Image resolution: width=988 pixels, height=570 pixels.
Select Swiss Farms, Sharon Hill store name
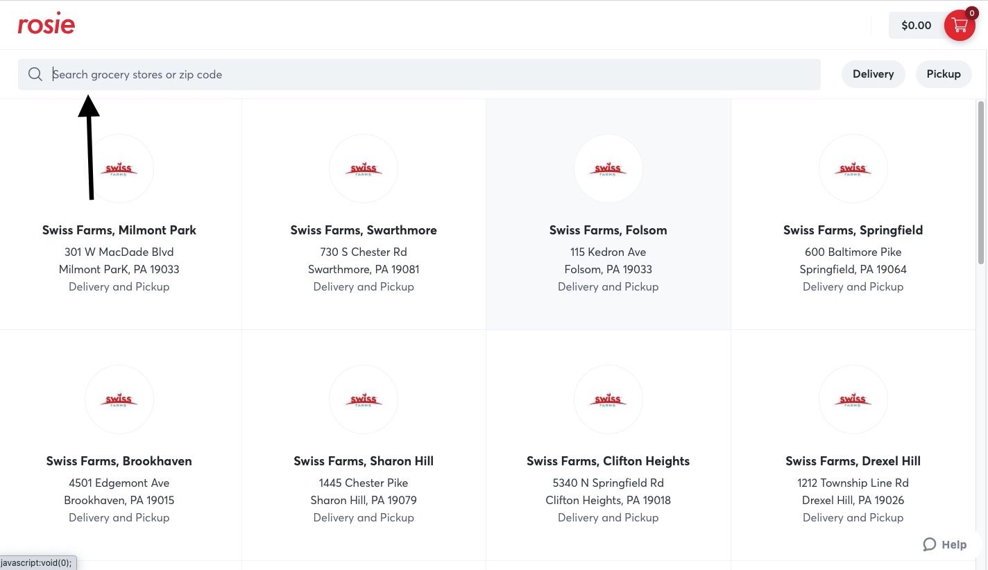click(x=364, y=461)
